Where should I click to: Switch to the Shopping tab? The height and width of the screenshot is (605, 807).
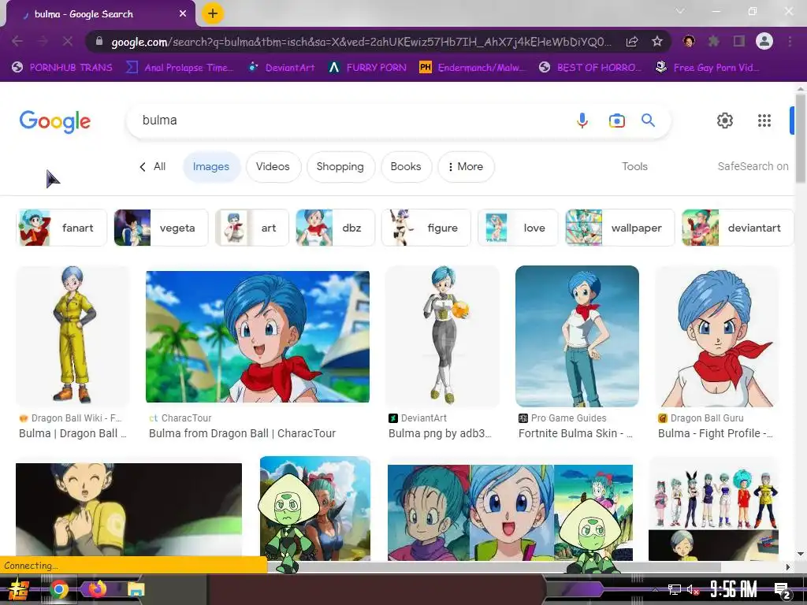coord(340,167)
